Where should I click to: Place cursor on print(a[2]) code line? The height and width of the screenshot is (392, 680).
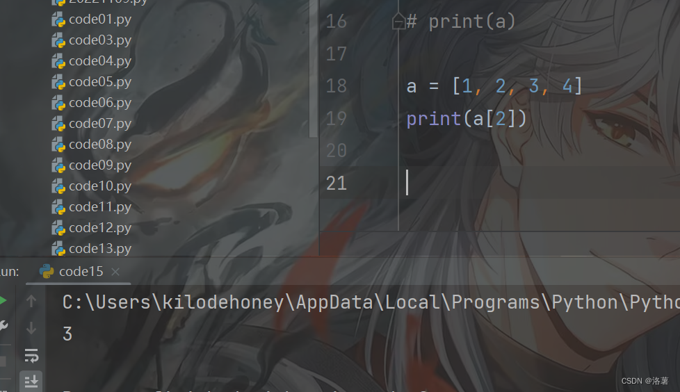[467, 119]
